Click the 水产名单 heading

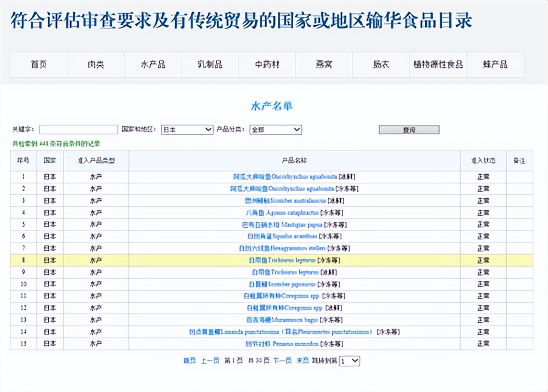(x=272, y=106)
